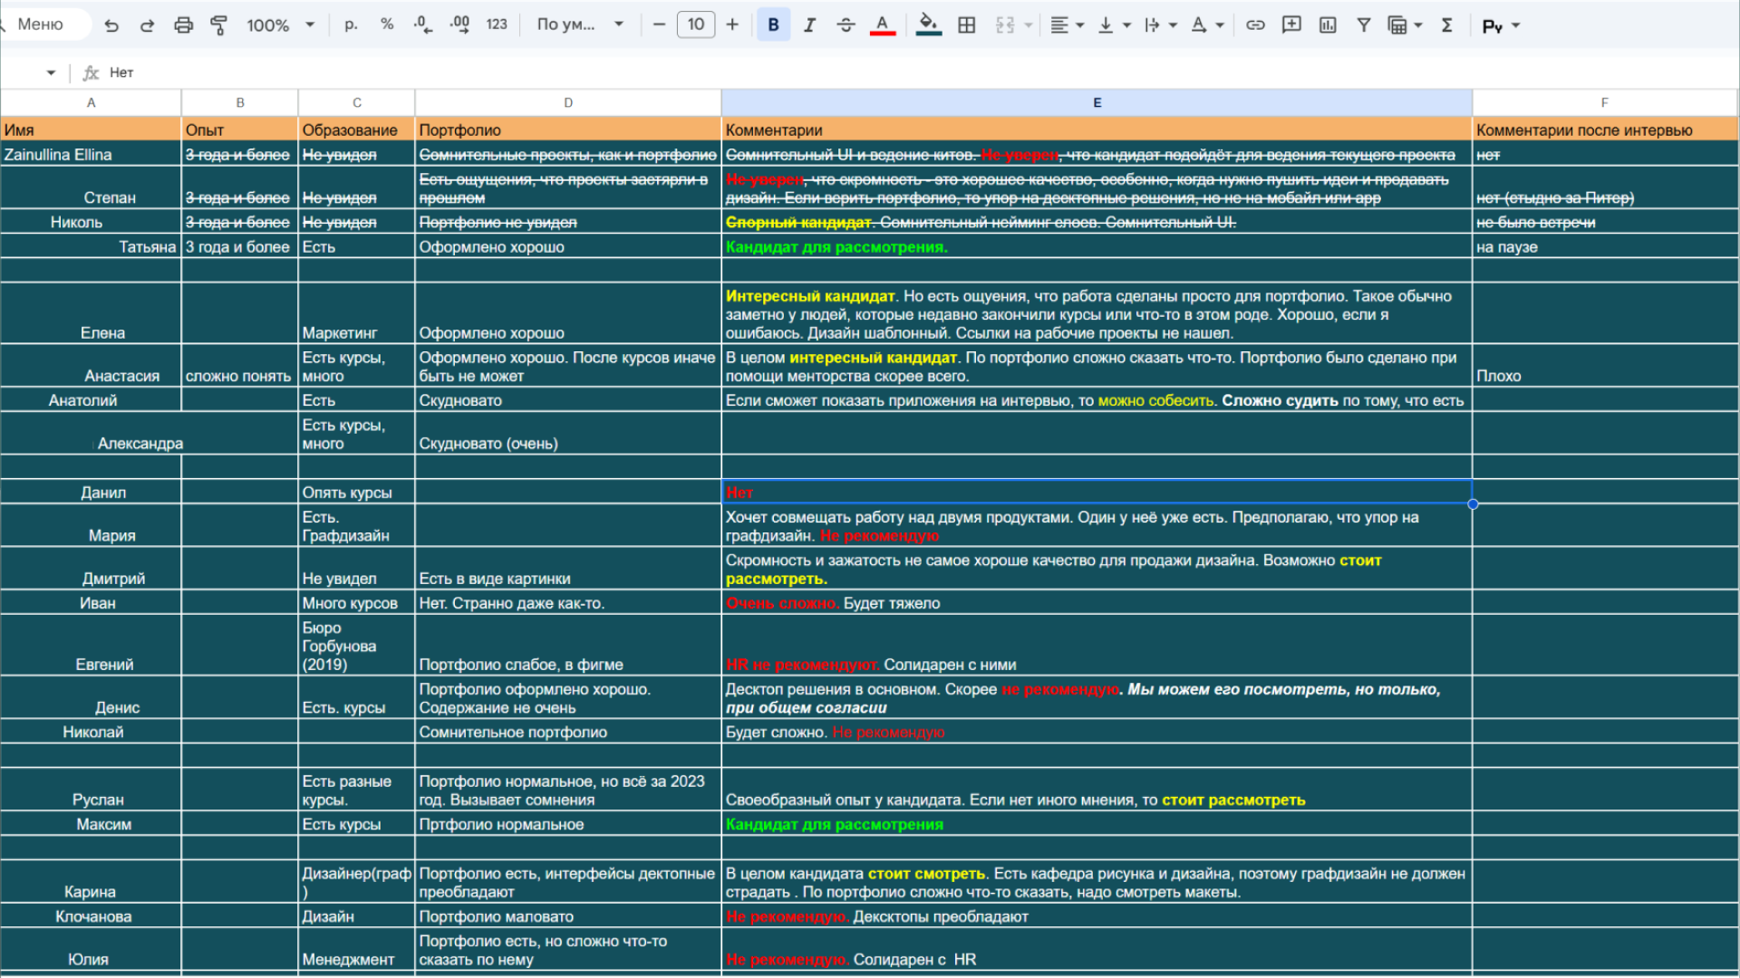Toggle italic formatting button
Image resolution: width=1740 pixels, height=978 pixels.
(809, 25)
